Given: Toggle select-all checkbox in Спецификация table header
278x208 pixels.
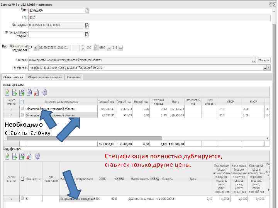Looking at the screenshot, I should point(22,179).
